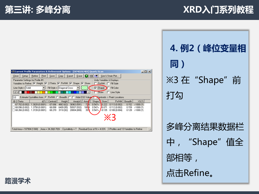Click the Refine button
259x194 pixels.
point(35,76)
